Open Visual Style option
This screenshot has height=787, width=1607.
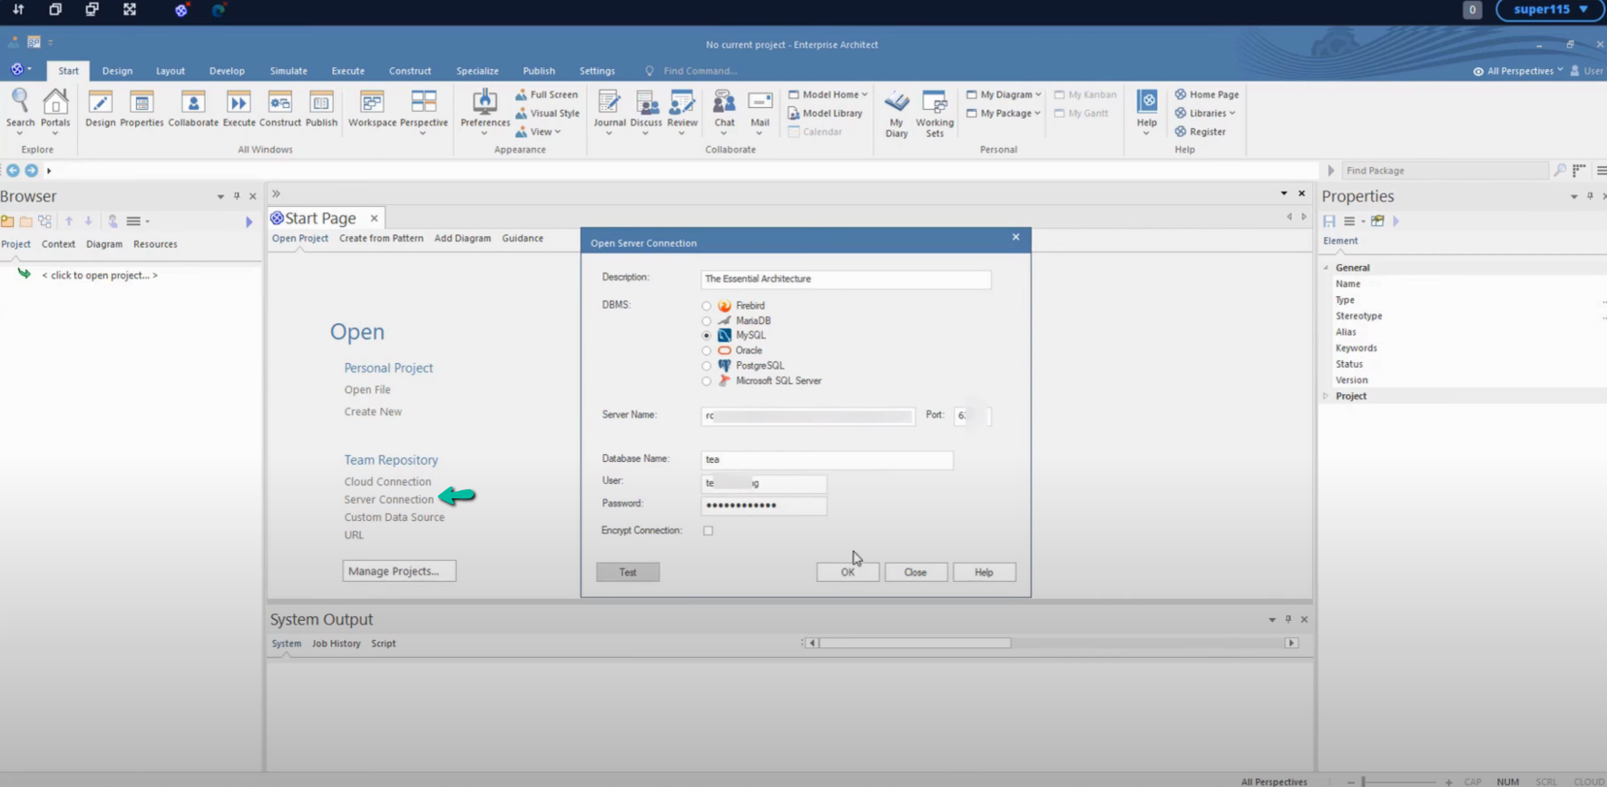point(547,113)
